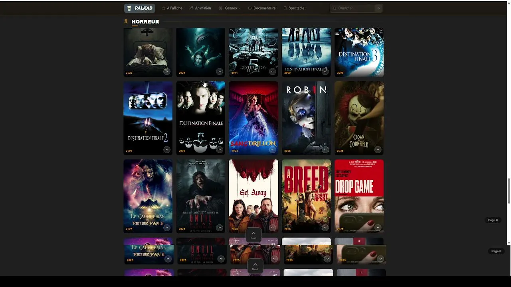Screen dimensions: 511x287
Task: Expand Clown in a Cornfield chevron
Action: 378,149
